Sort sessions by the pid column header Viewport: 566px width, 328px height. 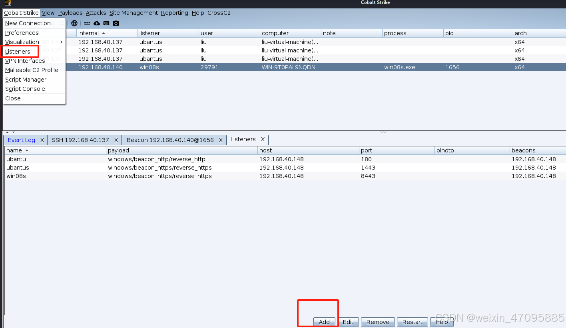478,33
